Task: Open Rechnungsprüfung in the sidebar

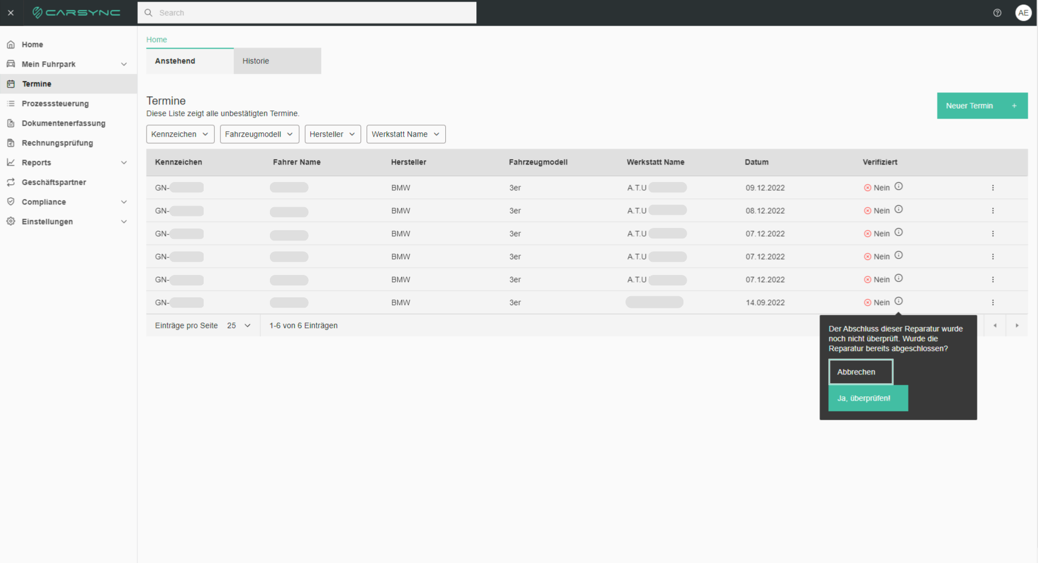Action: coord(68,143)
